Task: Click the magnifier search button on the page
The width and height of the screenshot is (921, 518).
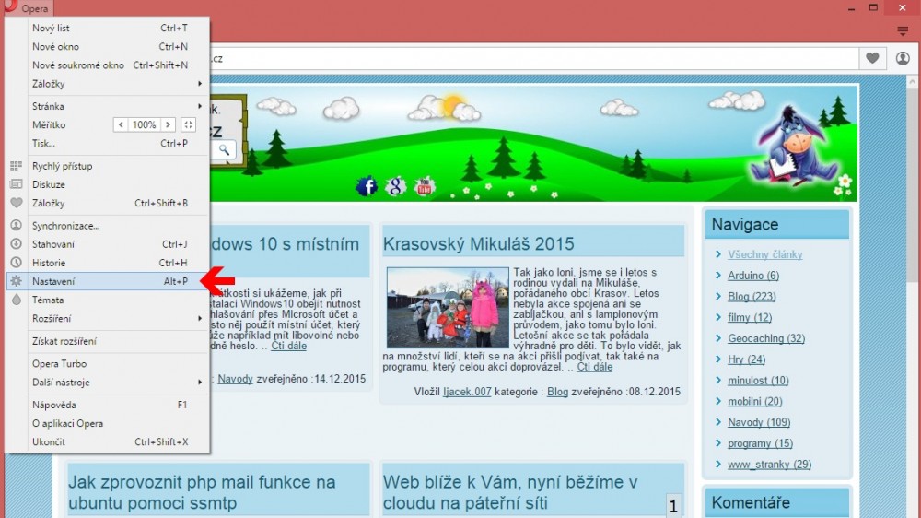Action: 224,149
